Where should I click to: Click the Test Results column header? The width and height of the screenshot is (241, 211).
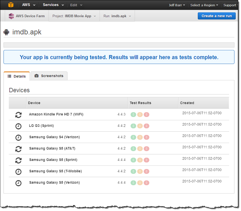pos(140,103)
